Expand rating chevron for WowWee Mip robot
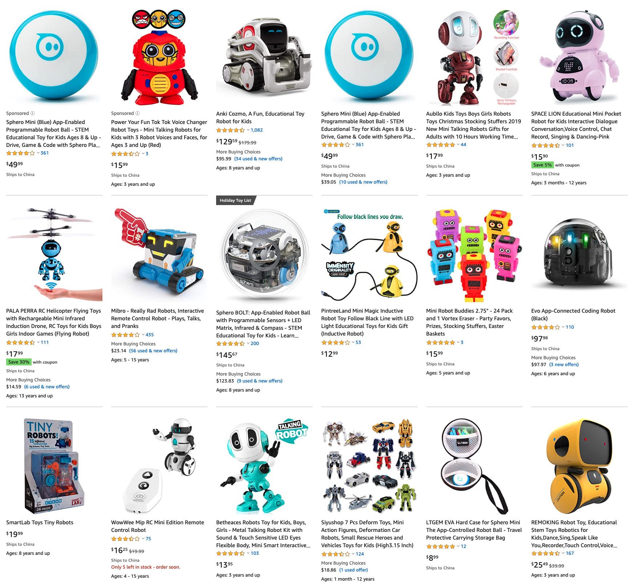 click(x=143, y=539)
